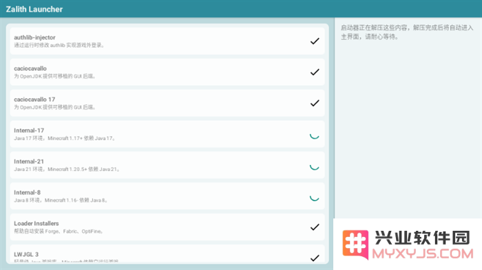Screen dimensions: 482x270
Task: Select the caciocavallo 17 title text
Action: click(x=34, y=100)
